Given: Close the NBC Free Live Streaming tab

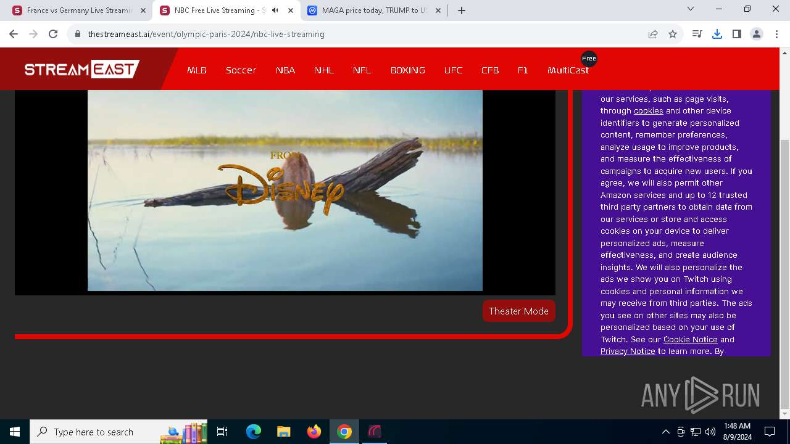Looking at the screenshot, I should [x=290, y=10].
